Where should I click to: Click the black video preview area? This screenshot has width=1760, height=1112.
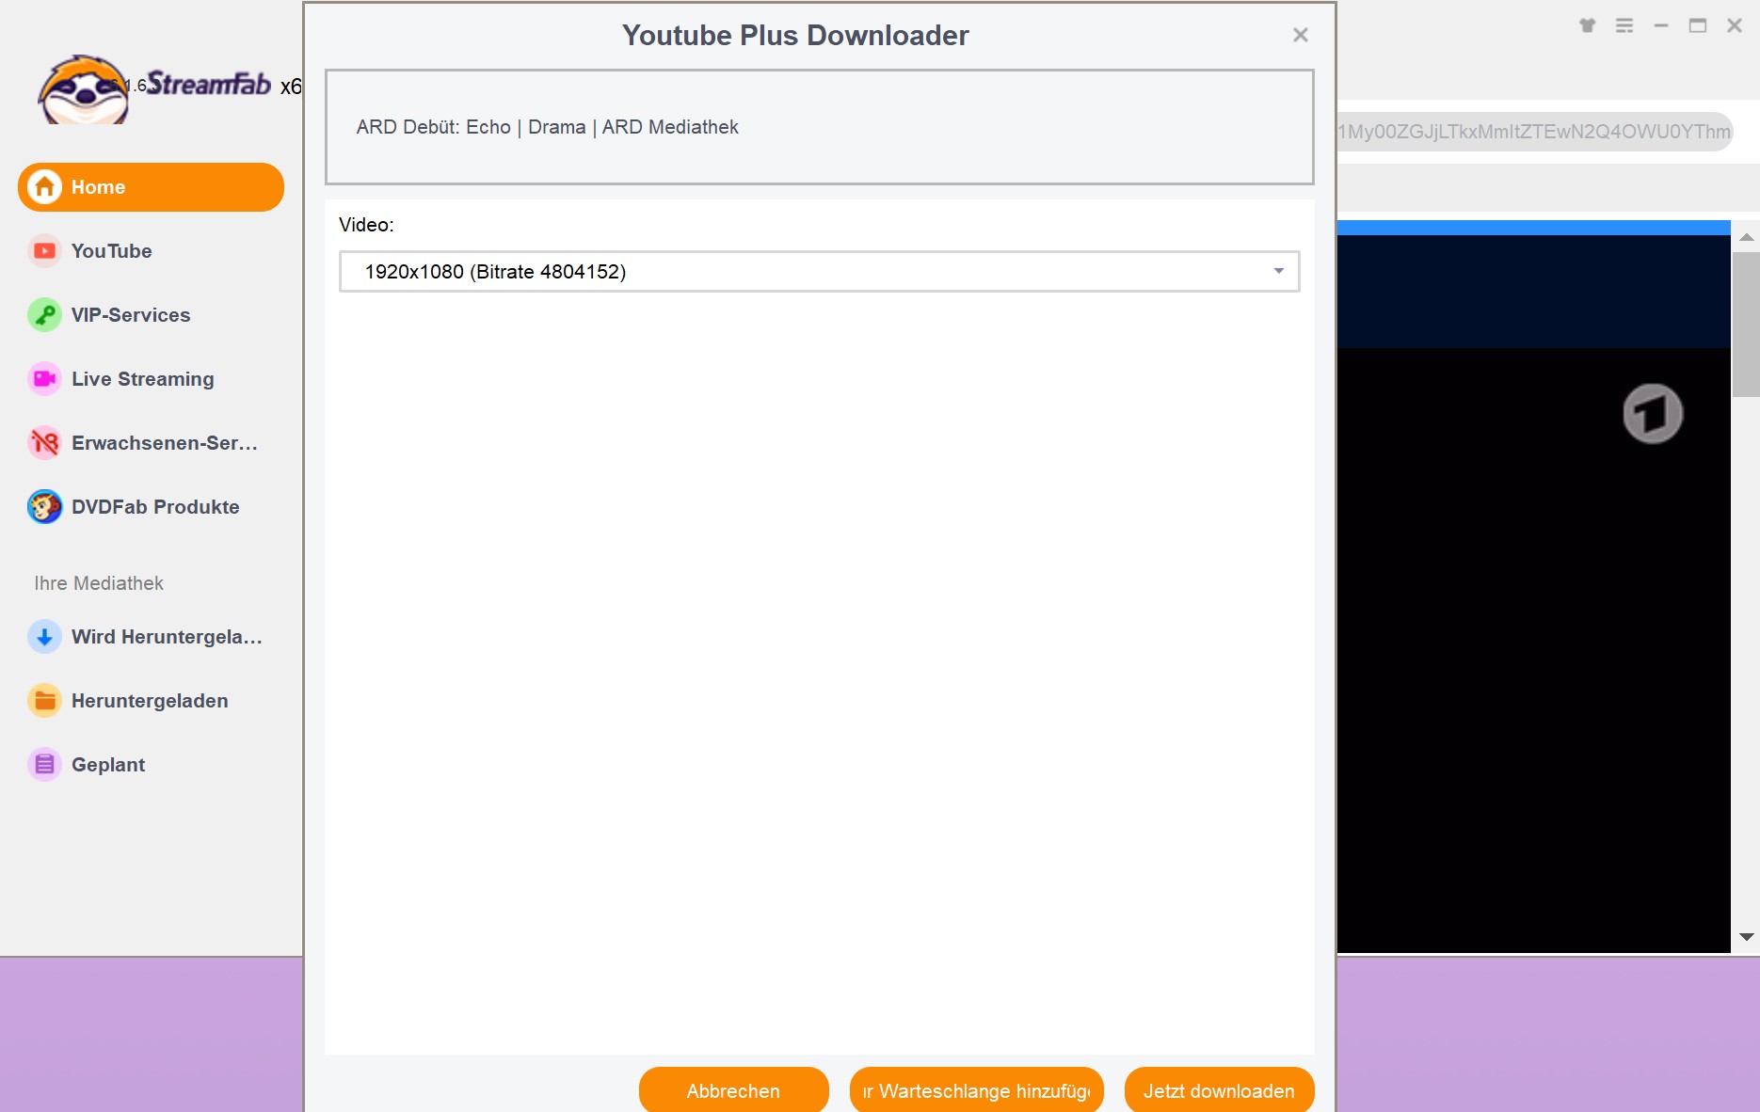click(1533, 649)
